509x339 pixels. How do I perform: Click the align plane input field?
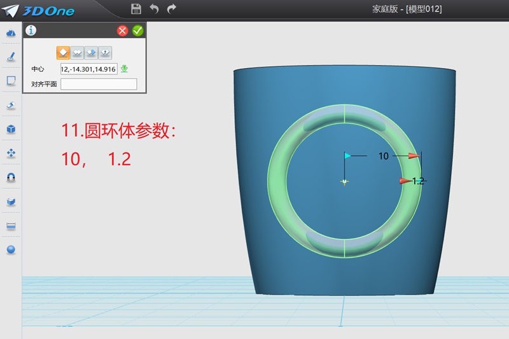click(x=99, y=84)
